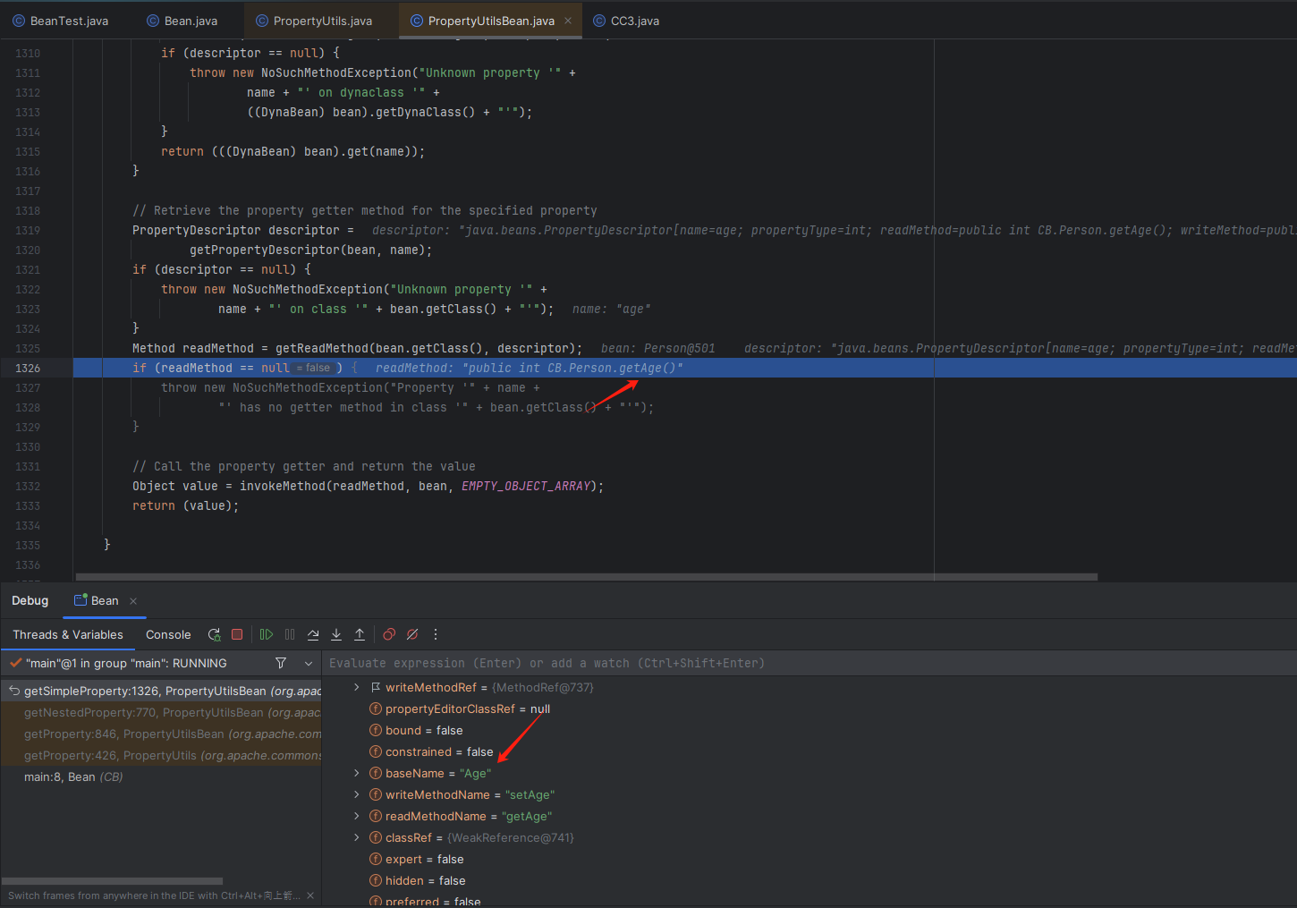Expand writeMethodName variable

[356, 794]
